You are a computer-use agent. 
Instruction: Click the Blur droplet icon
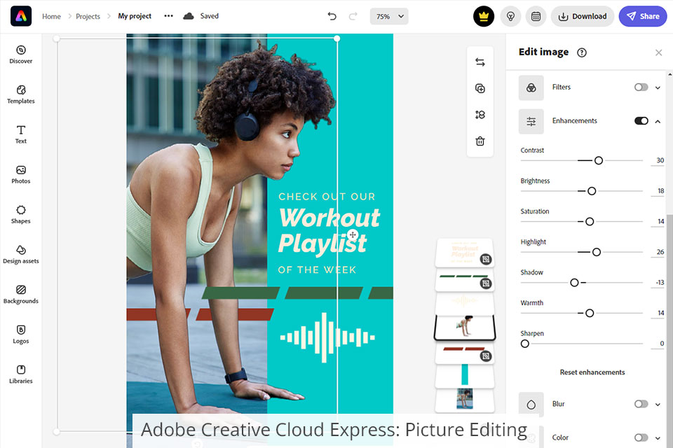point(531,405)
